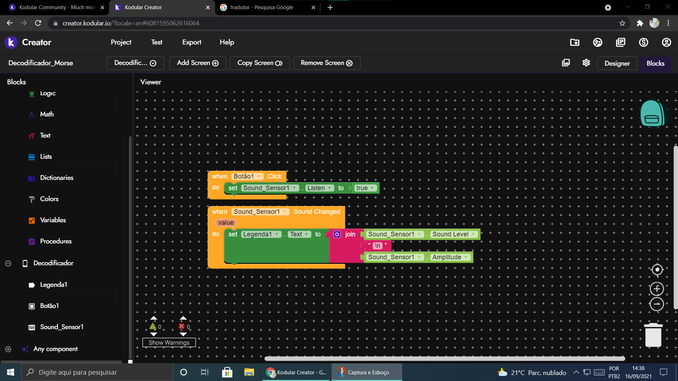Click the Kodular logo icon
The height and width of the screenshot is (381, 678).
(x=11, y=42)
